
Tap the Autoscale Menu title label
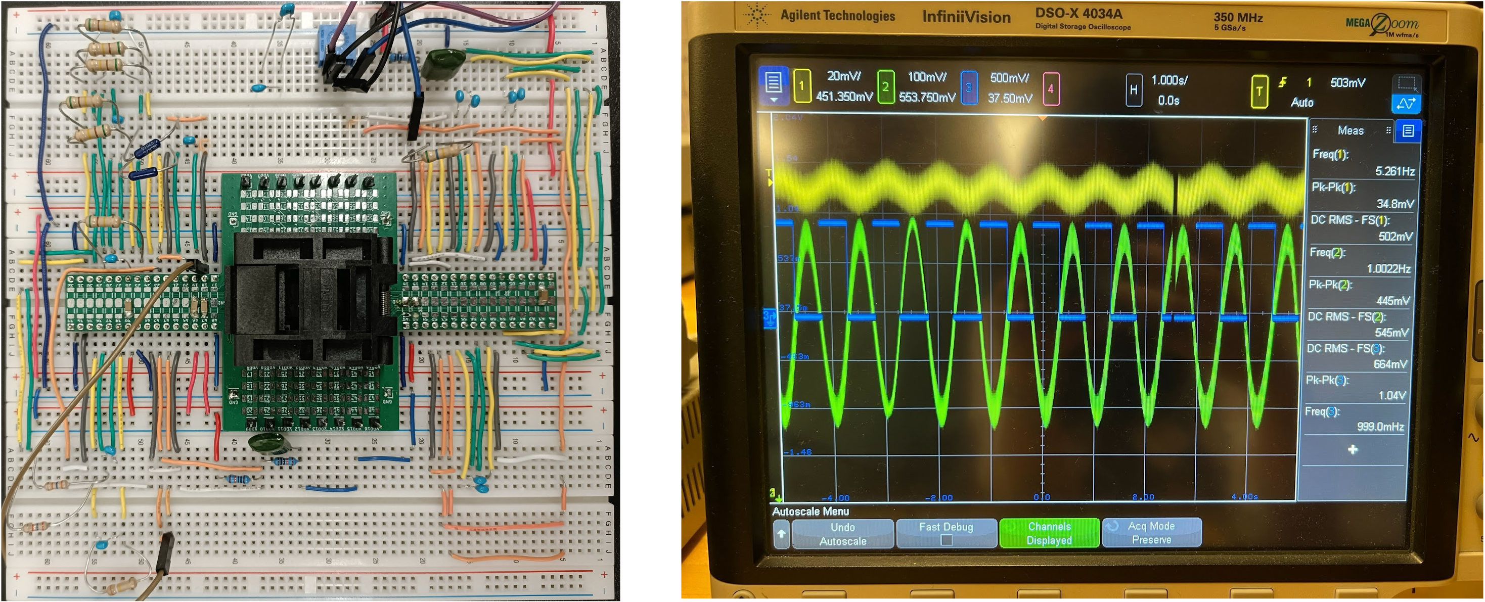(x=810, y=512)
